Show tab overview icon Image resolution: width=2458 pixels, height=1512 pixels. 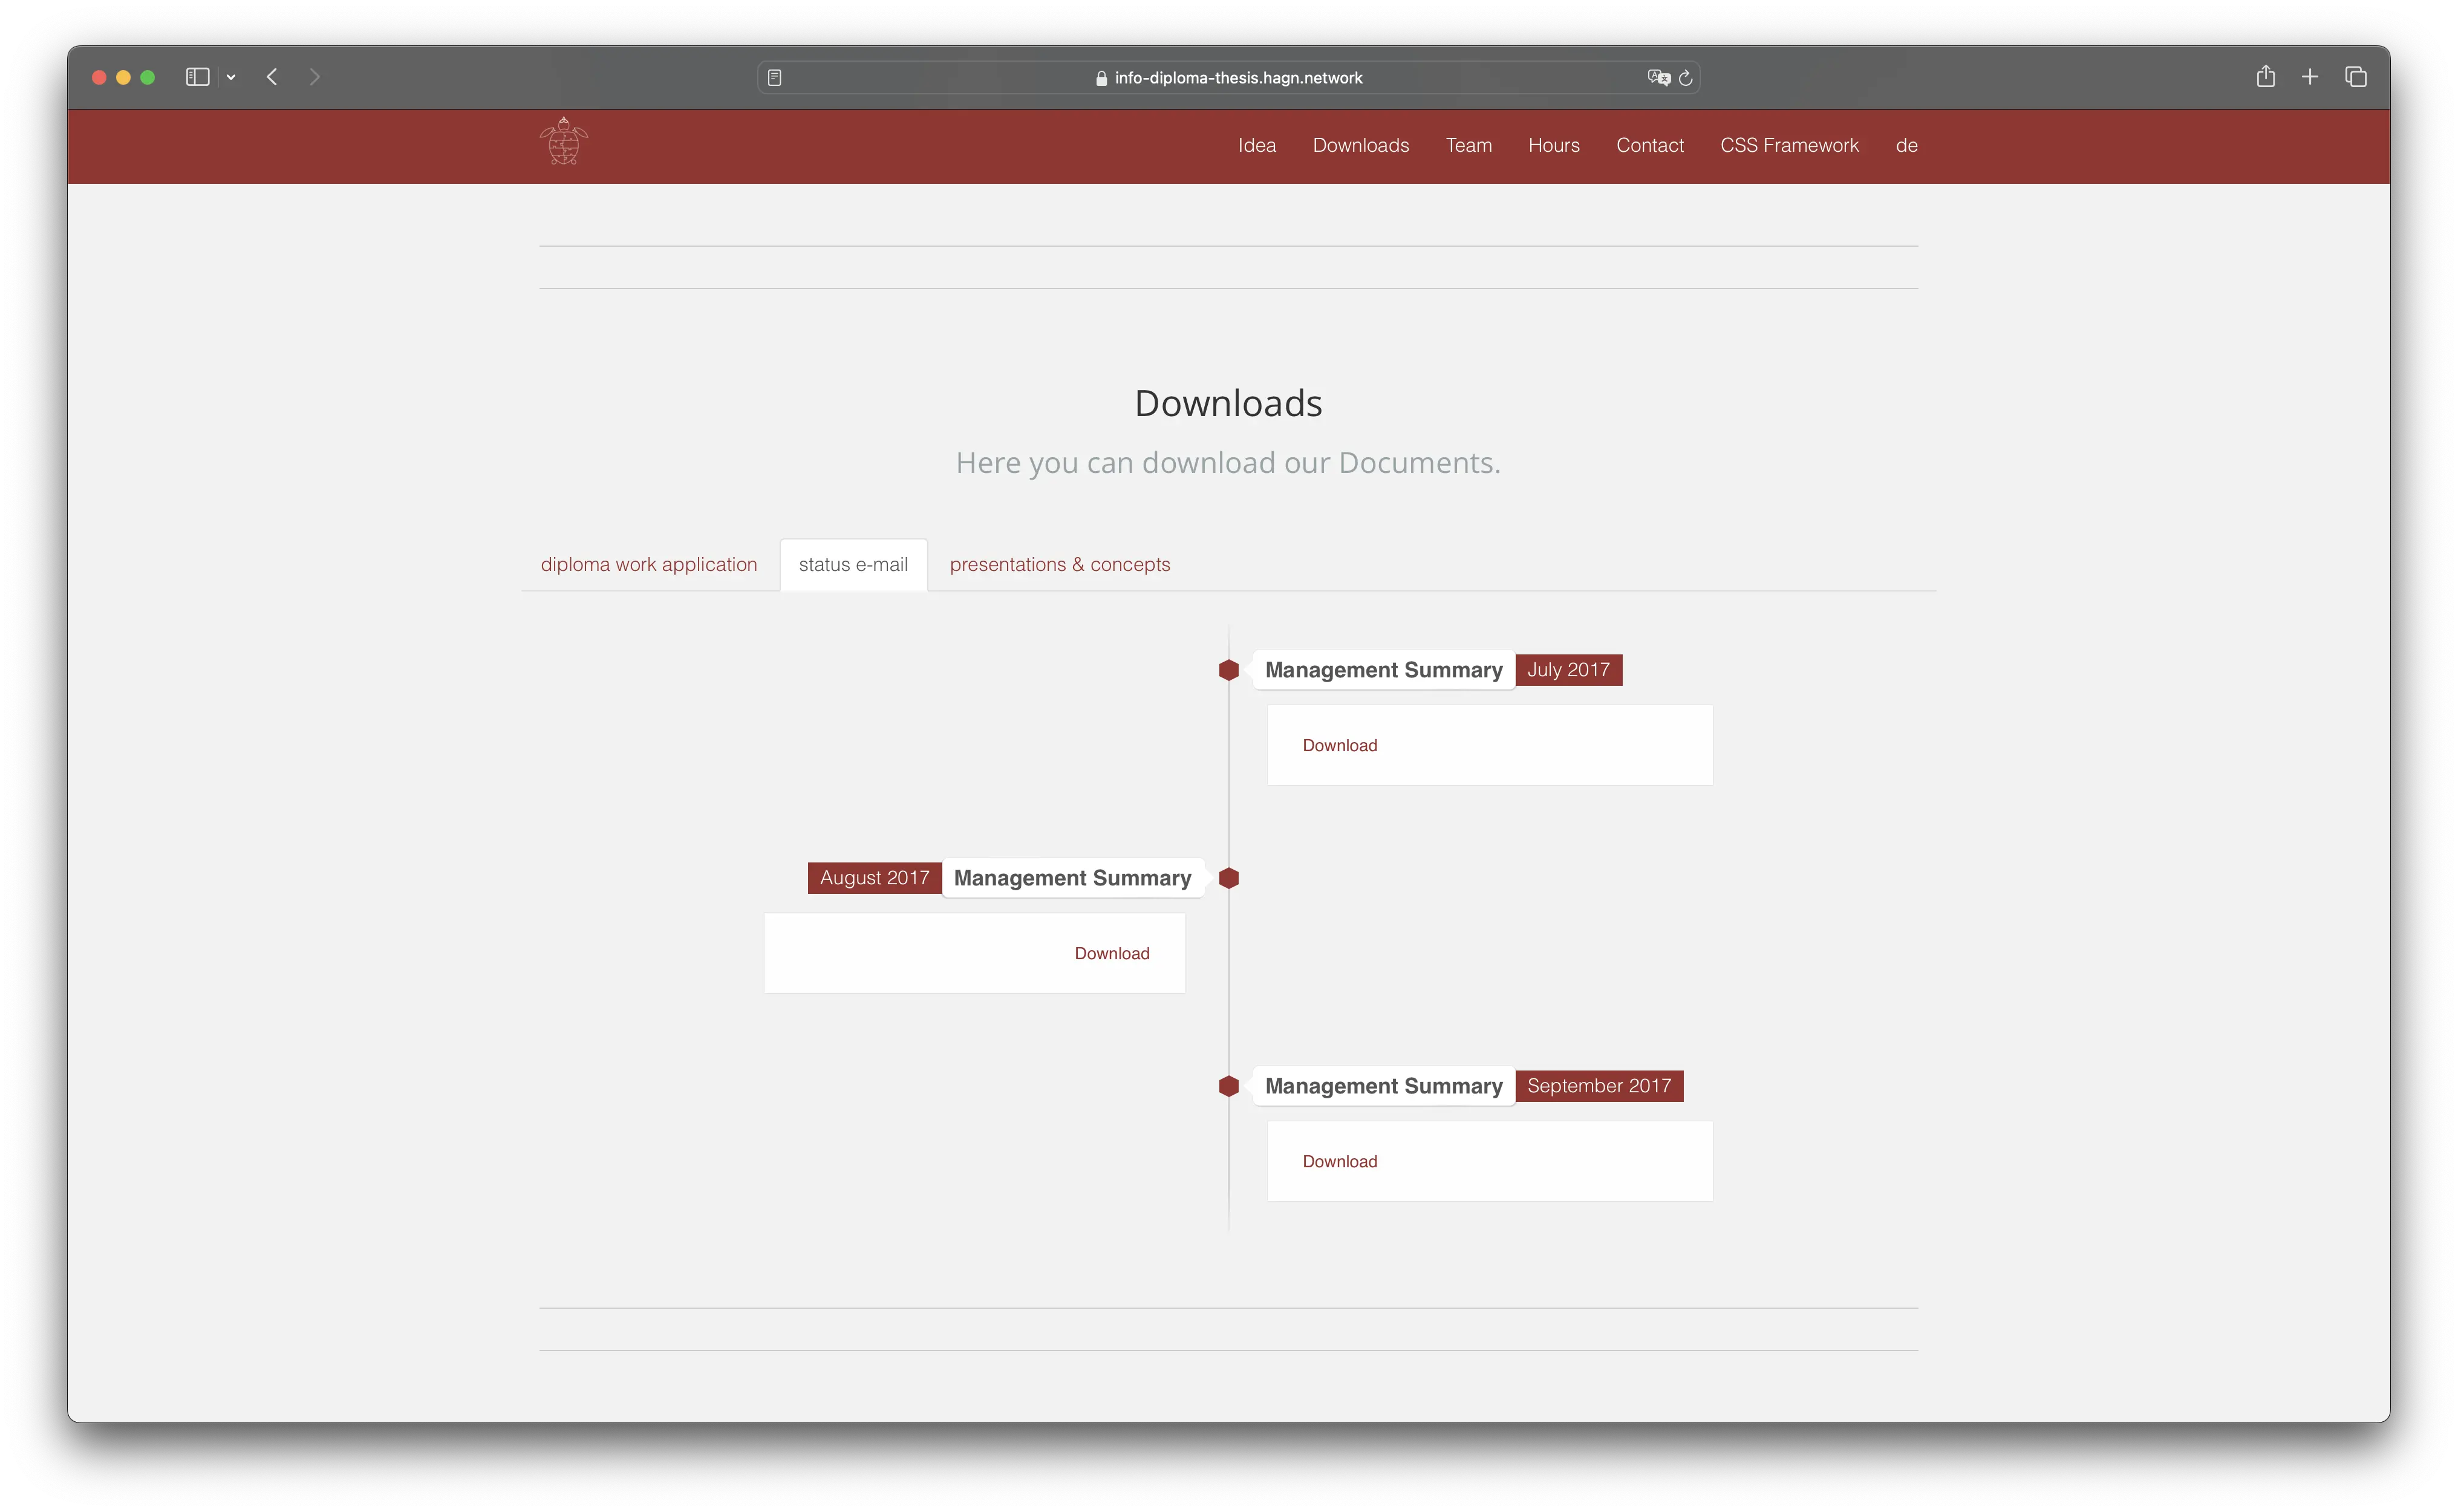(x=2355, y=77)
